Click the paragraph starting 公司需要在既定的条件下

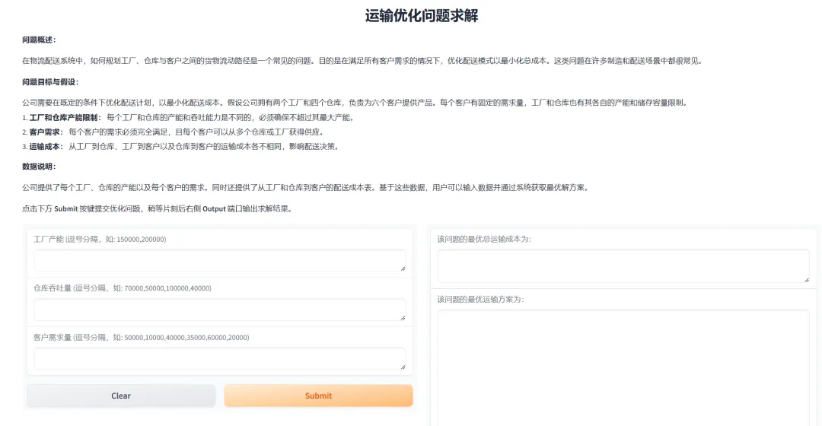pos(355,103)
